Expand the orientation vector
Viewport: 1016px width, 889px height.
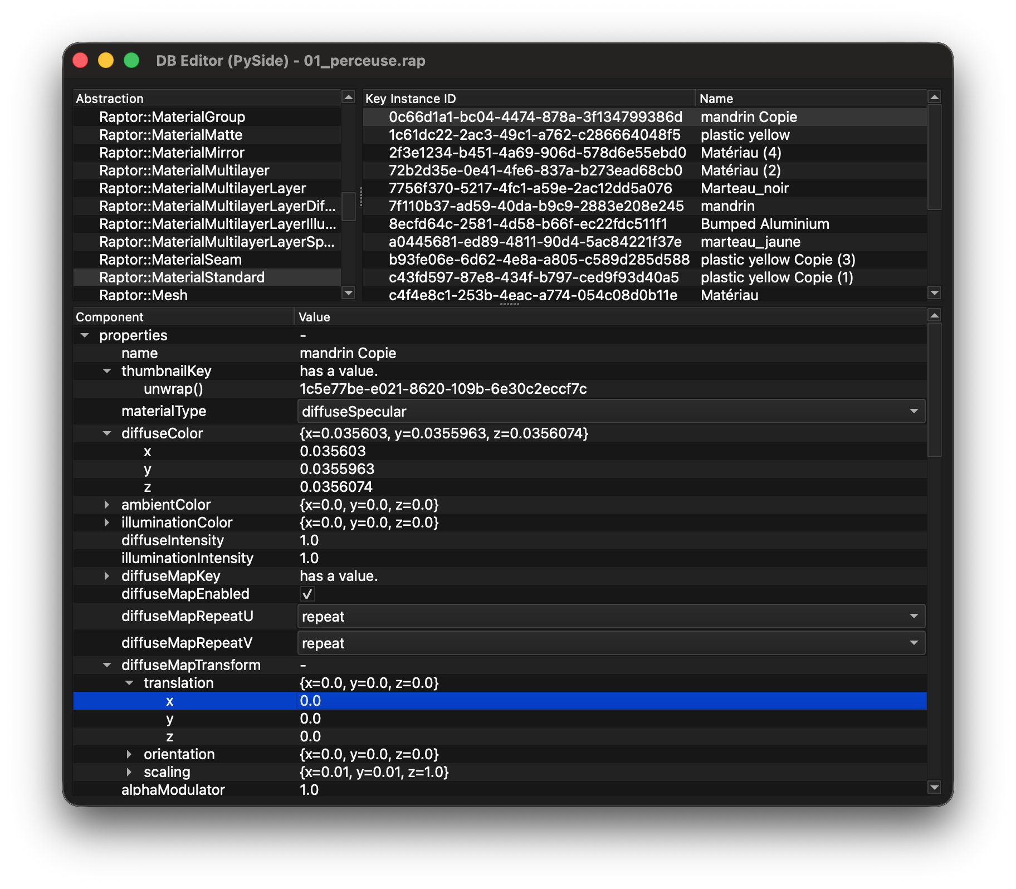point(129,754)
